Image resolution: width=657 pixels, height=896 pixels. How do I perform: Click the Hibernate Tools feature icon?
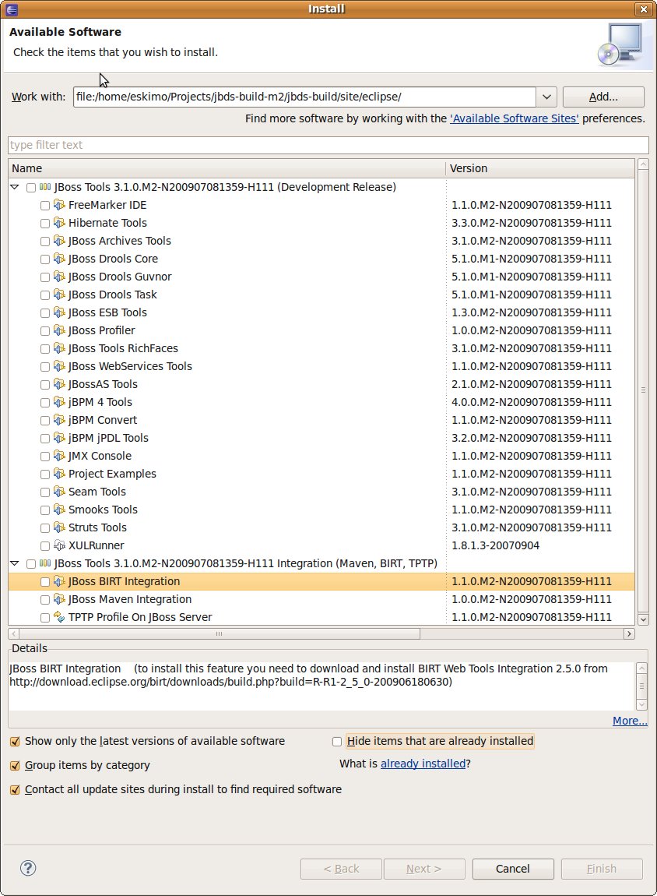tap(59, 222)
